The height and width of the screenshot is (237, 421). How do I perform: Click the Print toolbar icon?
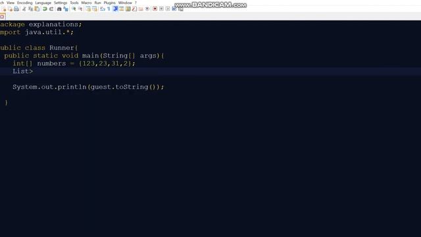tap(16, 9)
